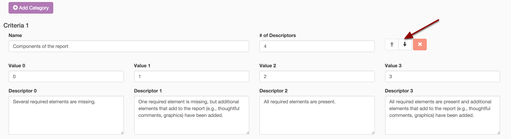Viewport: 511px width, 139px height.
Task: Move Criteria 1 up with arrow icon
Action: point(392,45)
